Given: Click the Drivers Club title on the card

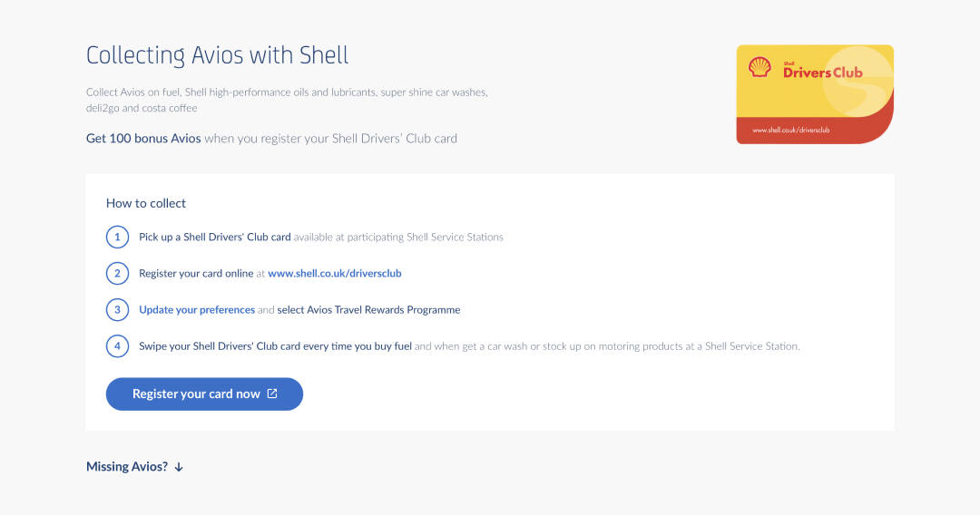Looking at the screenshot, I should pyautogui.click(x=822, y=73).
